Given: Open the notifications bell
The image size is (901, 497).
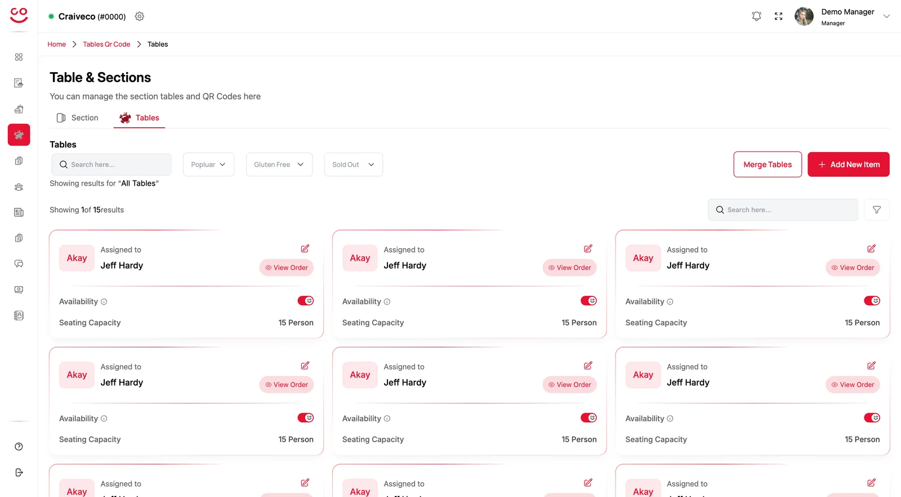Looking at the screenshot, I should pyautogui.click(x=757, y=16).
